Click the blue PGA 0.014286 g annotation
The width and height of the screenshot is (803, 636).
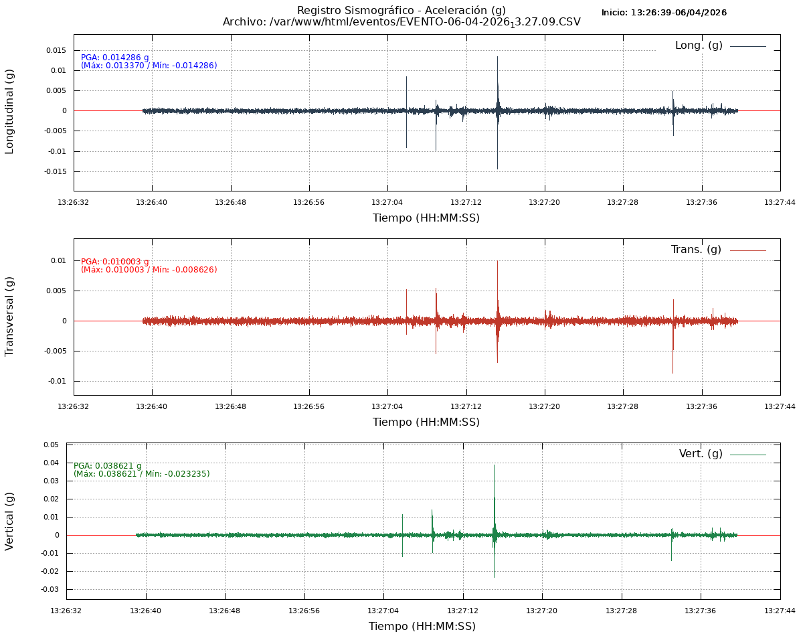115,58
